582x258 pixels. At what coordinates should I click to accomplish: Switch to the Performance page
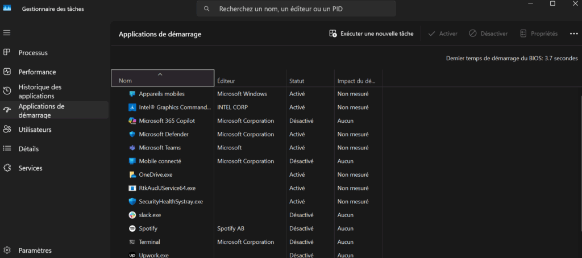pos(37,72)
